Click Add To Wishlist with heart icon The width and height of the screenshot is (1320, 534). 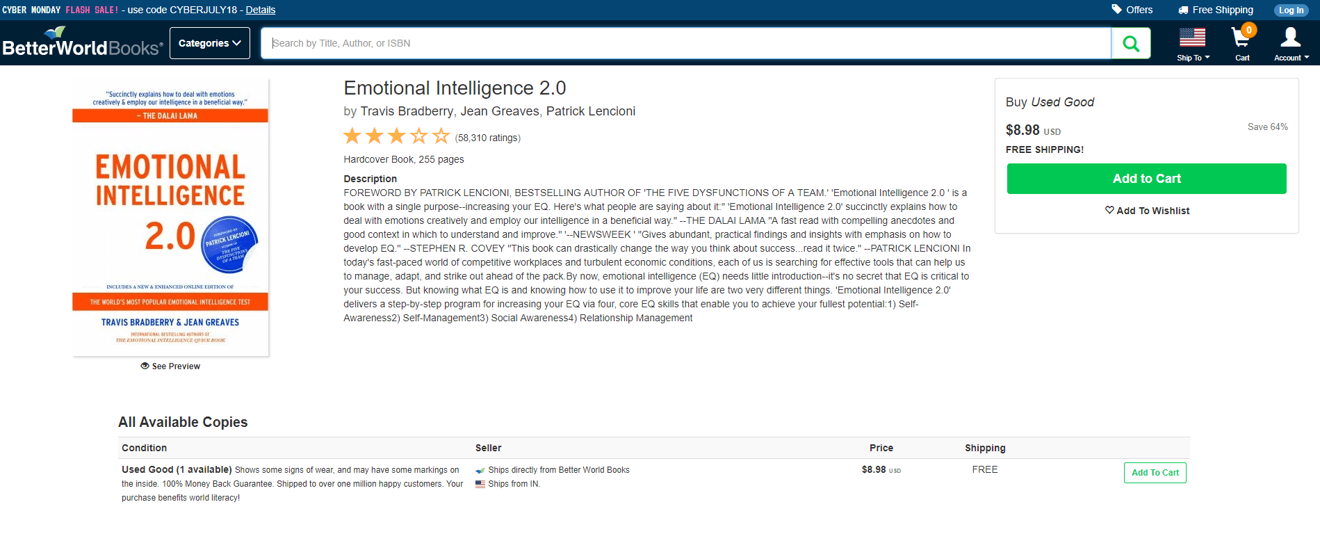coord(1147,211)
